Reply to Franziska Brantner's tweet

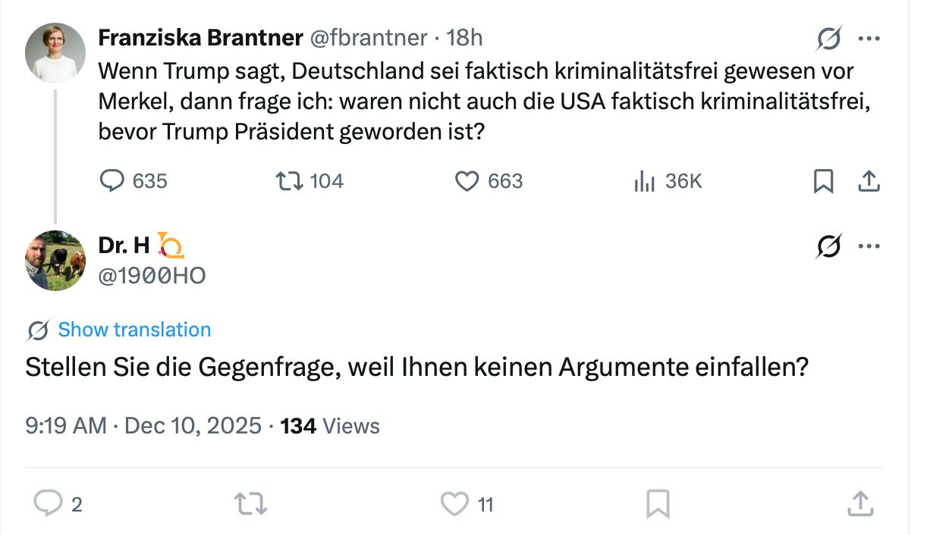tap(112, 181)
